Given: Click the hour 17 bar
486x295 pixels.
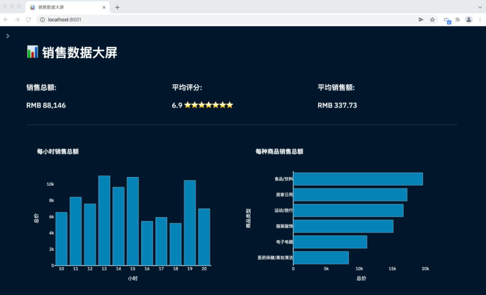Looking at the screenshot, I should tap(161, 241).
